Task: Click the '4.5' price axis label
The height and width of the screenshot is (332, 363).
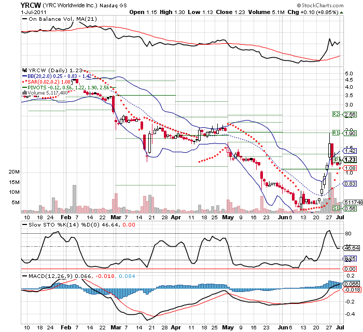Action: (349, 80)
